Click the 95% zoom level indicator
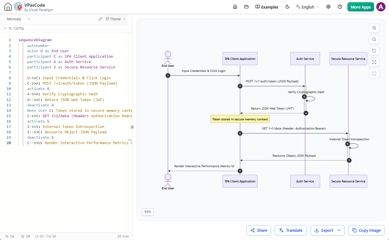The width and height of the screenshot is (389, 240). [x=148, y=212]
